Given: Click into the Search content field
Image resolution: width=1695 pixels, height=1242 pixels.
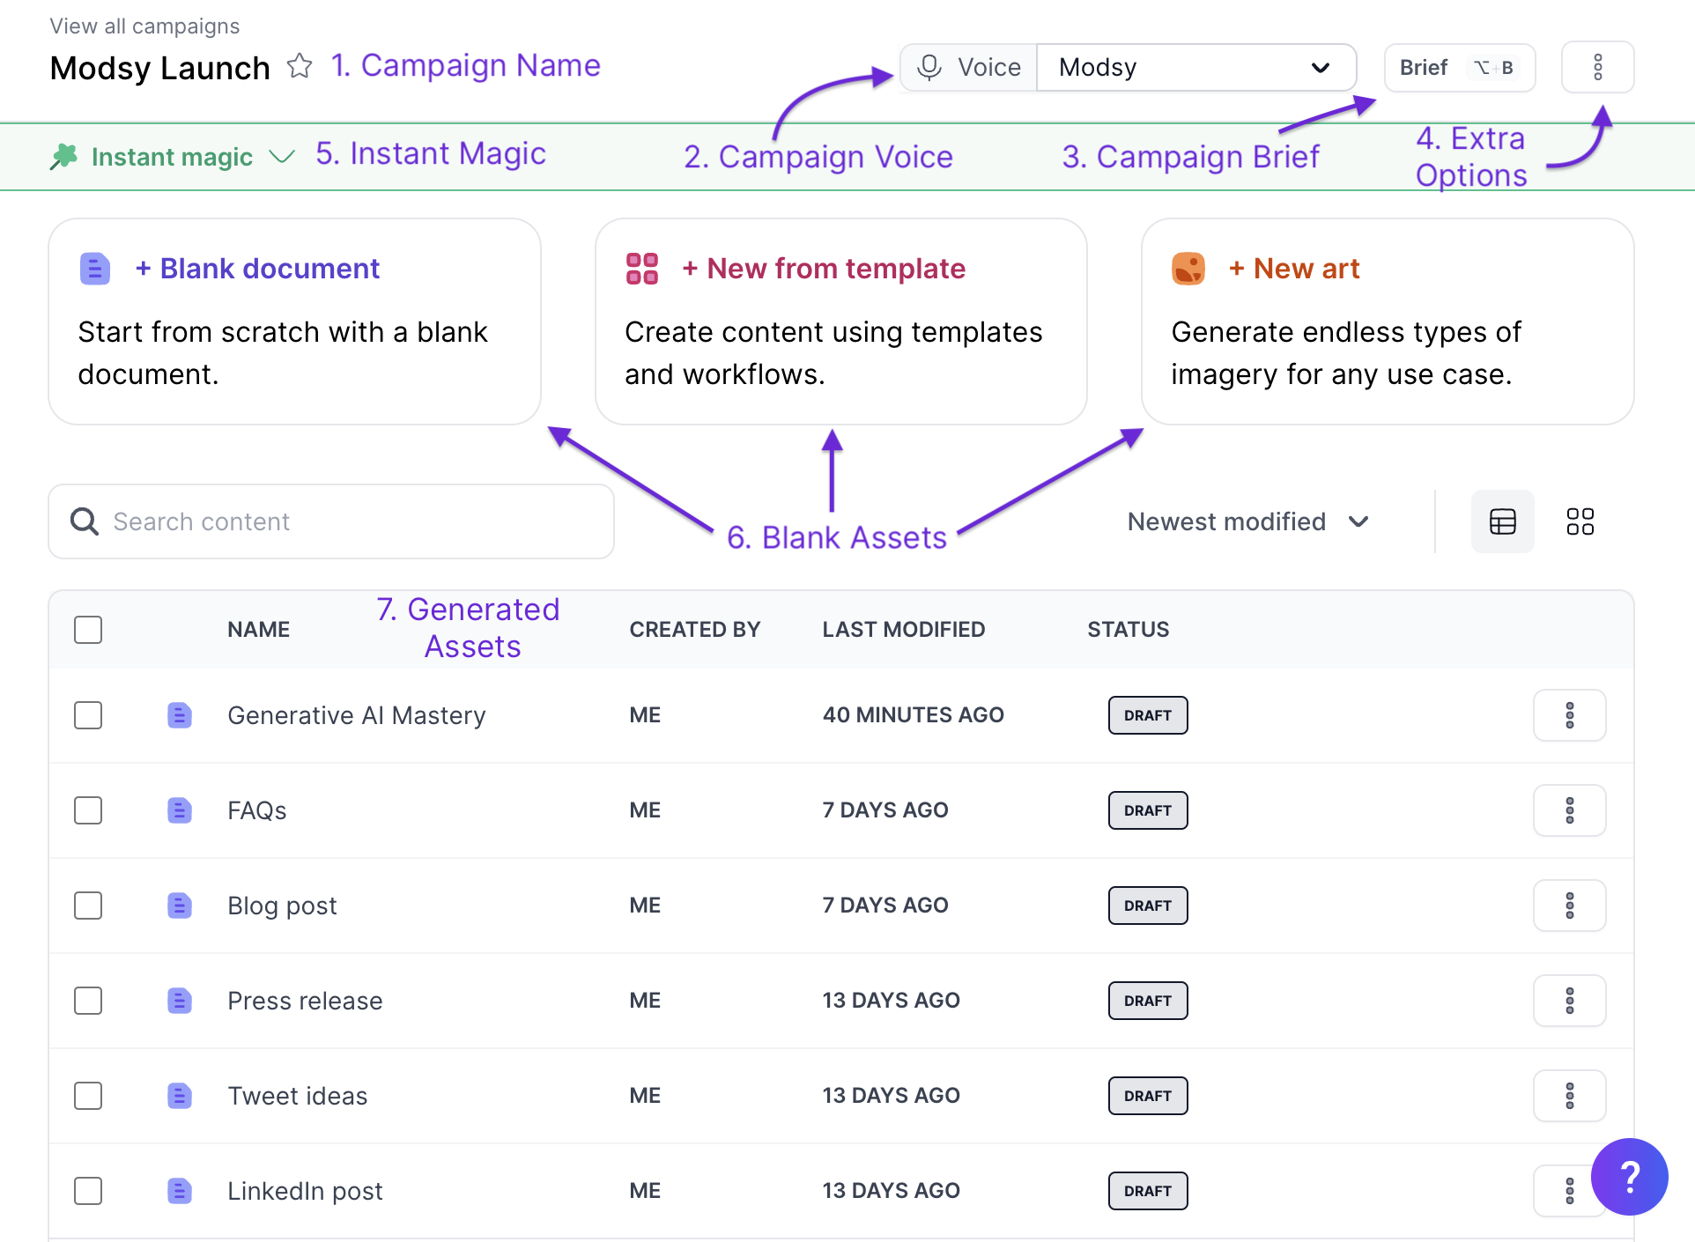Looking at the screenshot, I should click(x=331, y=521).
